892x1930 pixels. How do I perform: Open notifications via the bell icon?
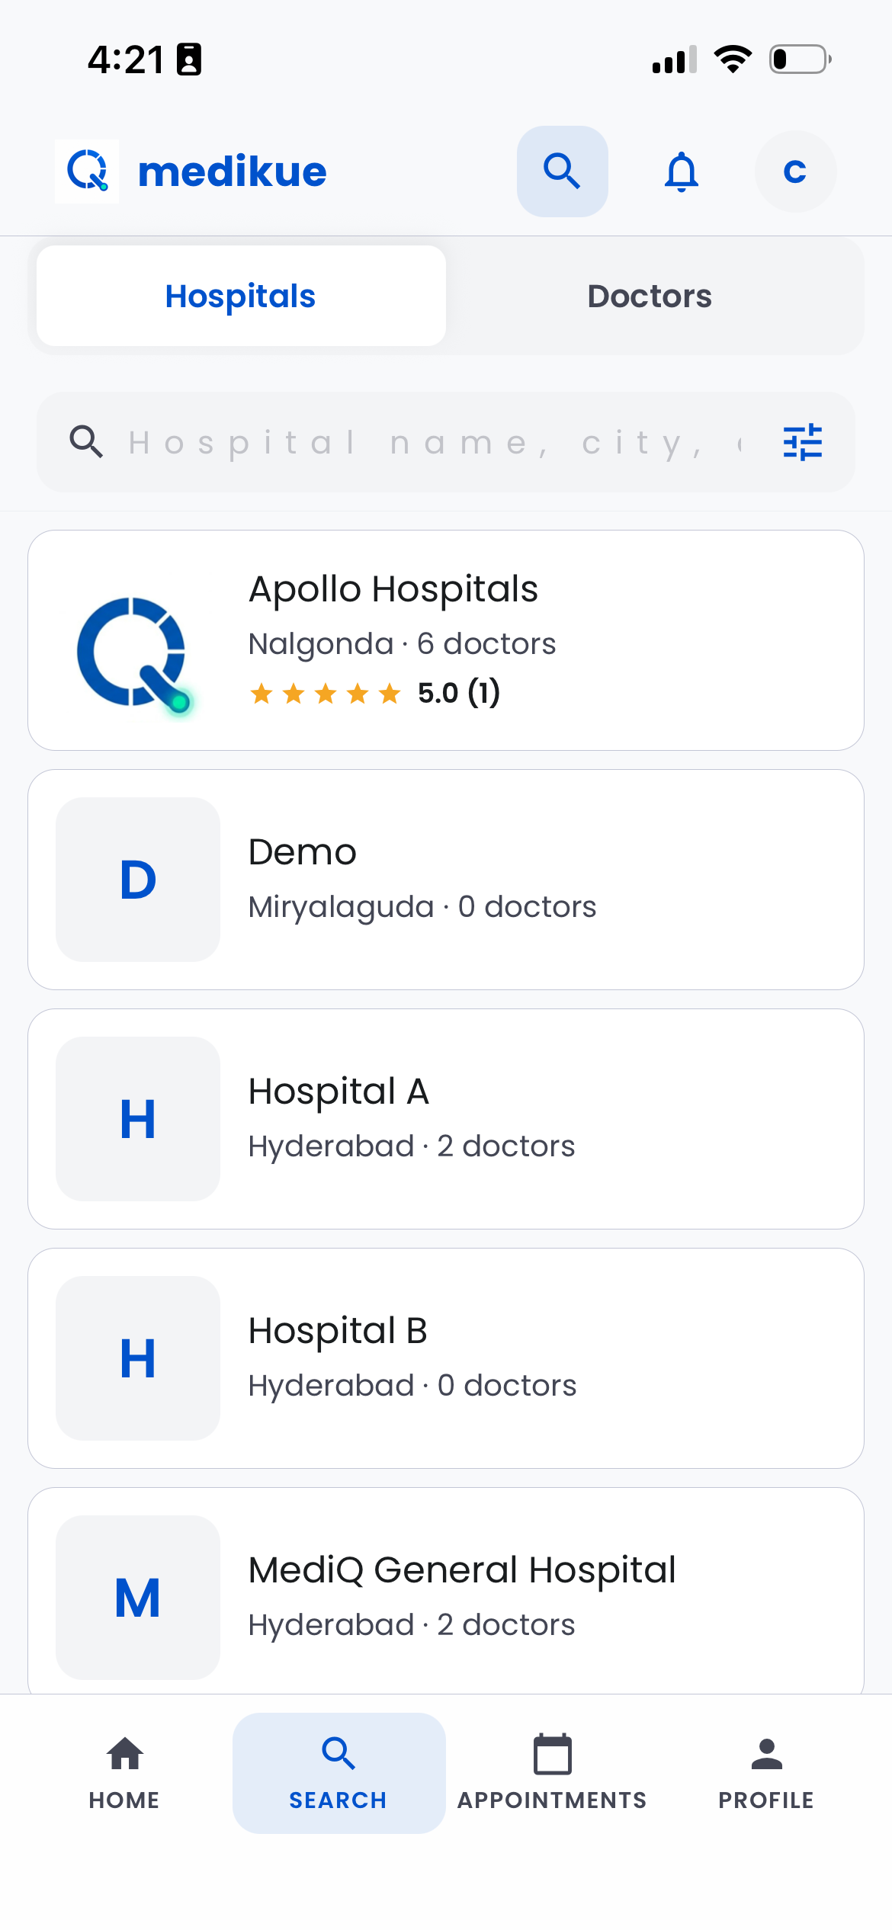coord(682,172)
